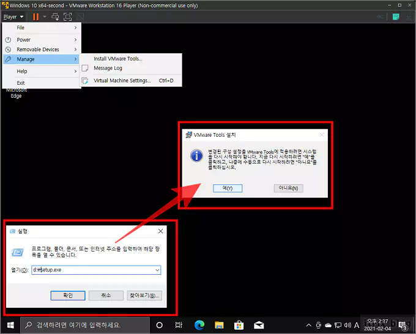
Task: Open Cortana circle icon on taskbar
Action: click(160, 325)
